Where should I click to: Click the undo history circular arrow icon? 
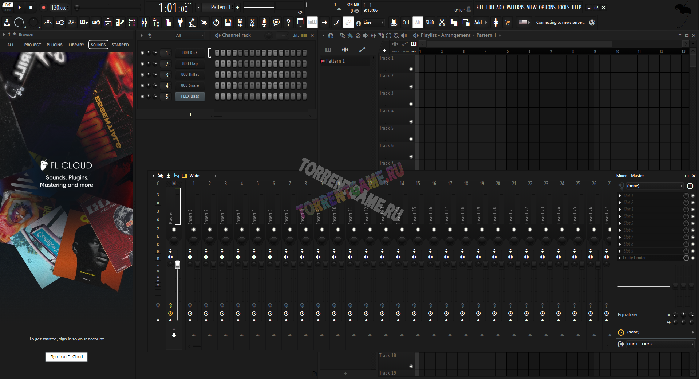(216, 23)
